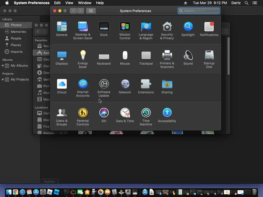
Task: Open Energy Saver pane
Action: point(83,59)
